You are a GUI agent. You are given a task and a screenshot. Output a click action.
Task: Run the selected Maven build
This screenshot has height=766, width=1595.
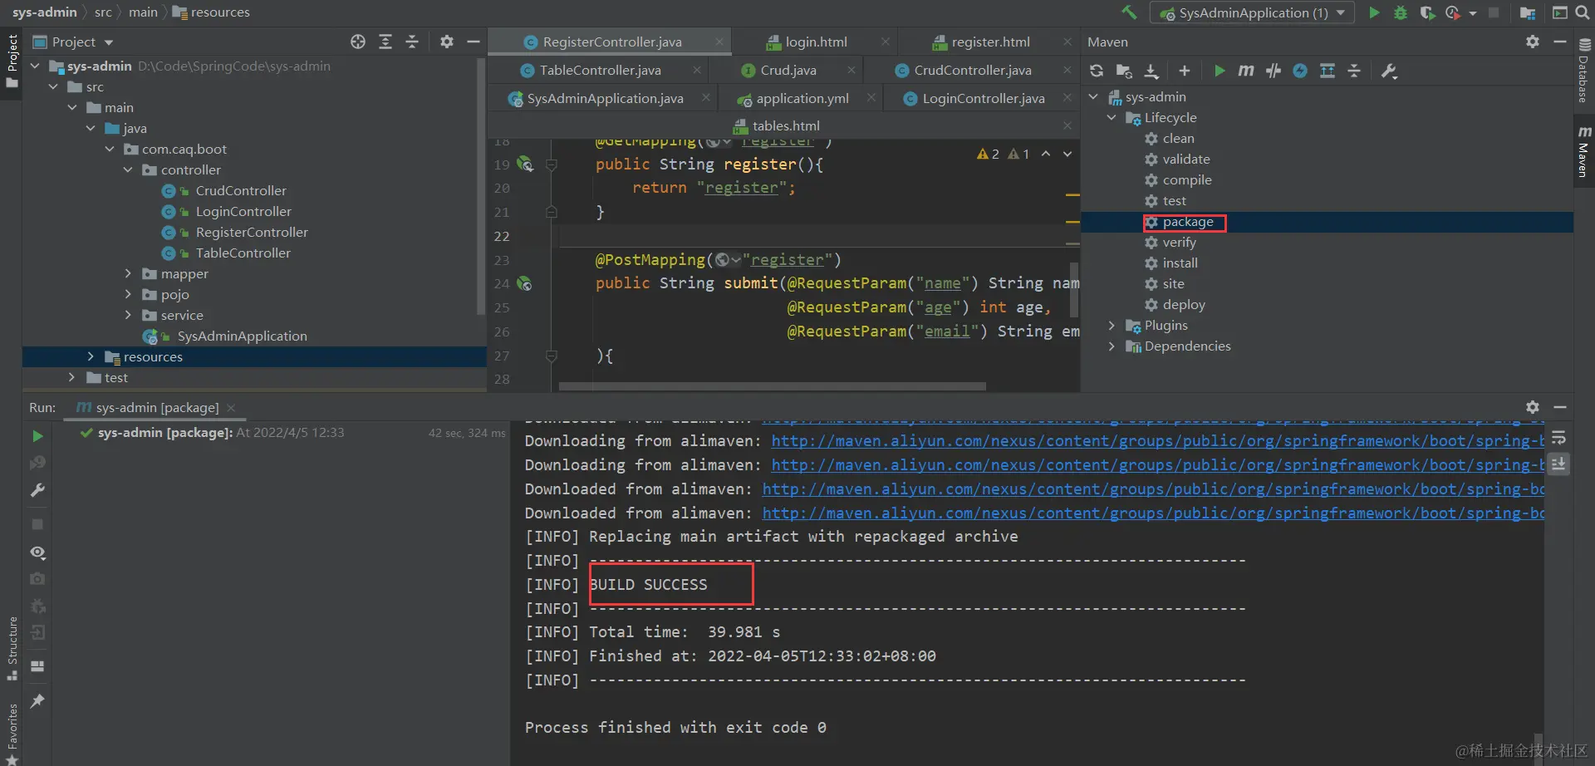[1220, 71]
